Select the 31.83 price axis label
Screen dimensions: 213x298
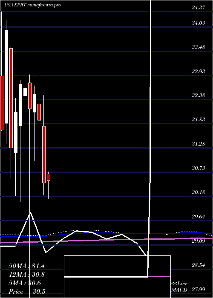pos(199,120)
